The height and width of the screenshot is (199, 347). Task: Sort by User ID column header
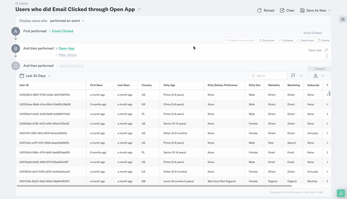[24, 85]
